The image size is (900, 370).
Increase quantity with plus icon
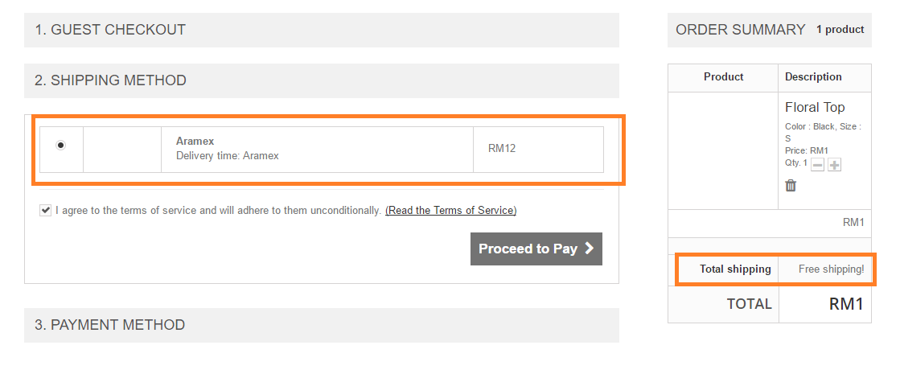click(x=834, y=165)
